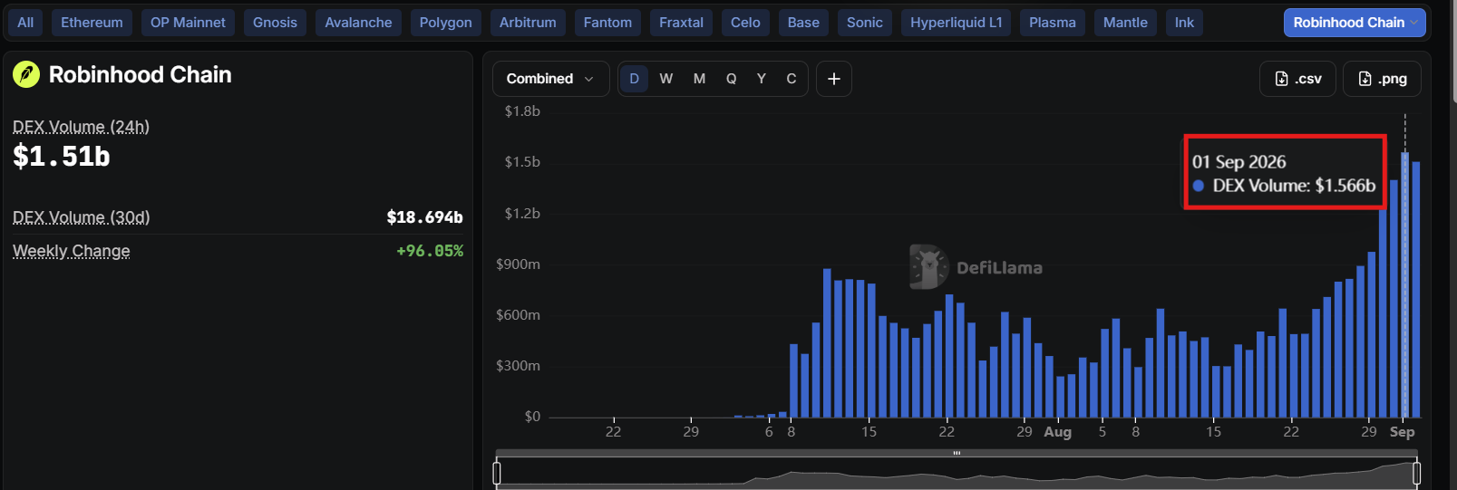Switch to weekly W interval

pos(666,79)
